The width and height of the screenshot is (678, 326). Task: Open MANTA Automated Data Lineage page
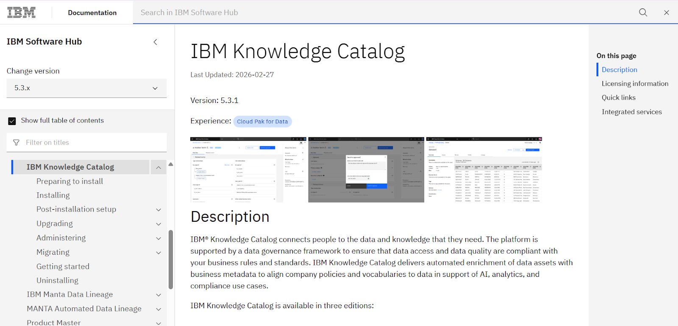coord(84,309)
